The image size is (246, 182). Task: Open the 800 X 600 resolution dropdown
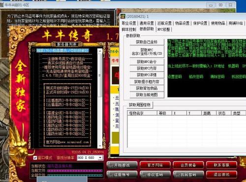click(100, 158)
